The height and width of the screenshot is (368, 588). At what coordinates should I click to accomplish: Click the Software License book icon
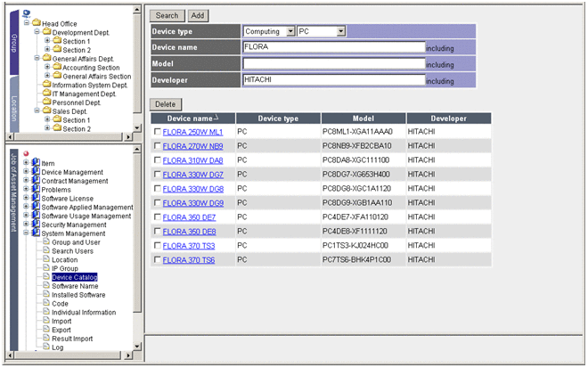coord(36,198)
